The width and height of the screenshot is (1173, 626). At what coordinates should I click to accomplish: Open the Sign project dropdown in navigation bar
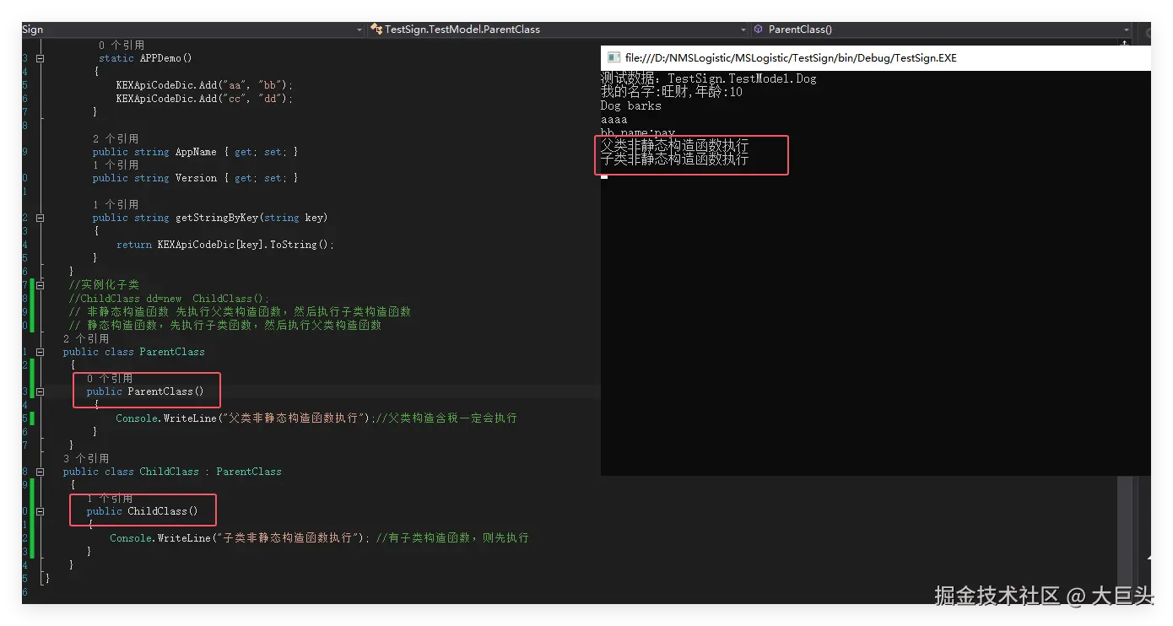coord(359,30)
